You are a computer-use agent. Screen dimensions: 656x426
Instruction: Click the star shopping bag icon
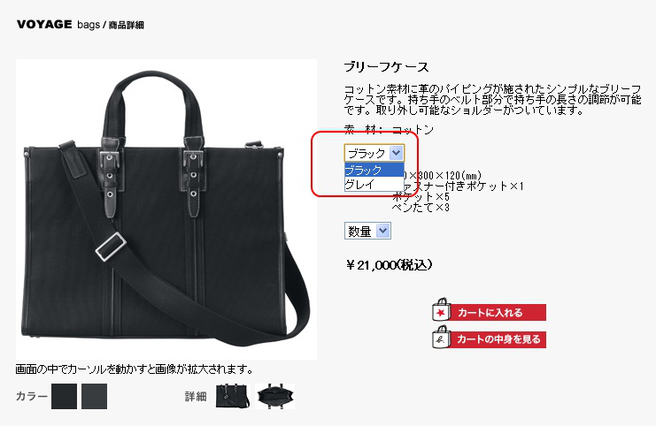point(441,309)
